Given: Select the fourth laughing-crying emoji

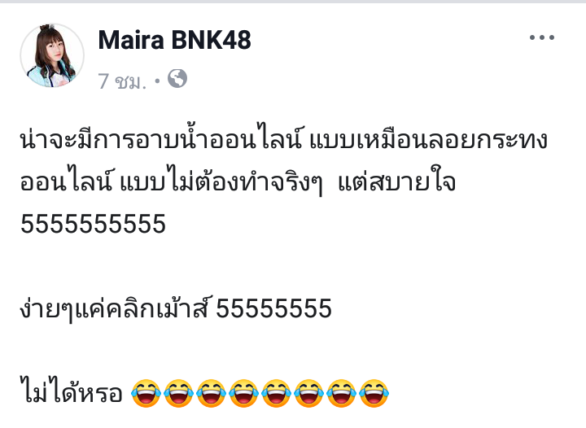Looking at the screenshot, I should click(x=243, y=393).
